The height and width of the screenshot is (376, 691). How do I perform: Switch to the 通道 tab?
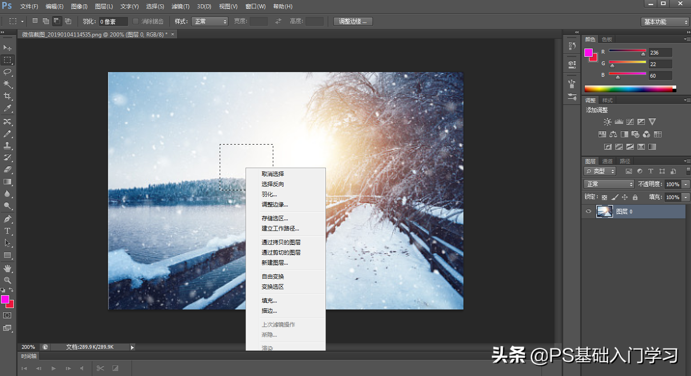click(607, 161)
